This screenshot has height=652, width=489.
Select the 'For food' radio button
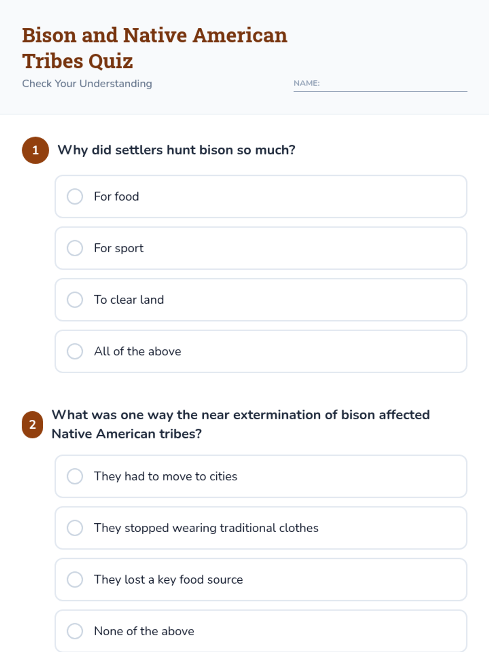(75, 196)
